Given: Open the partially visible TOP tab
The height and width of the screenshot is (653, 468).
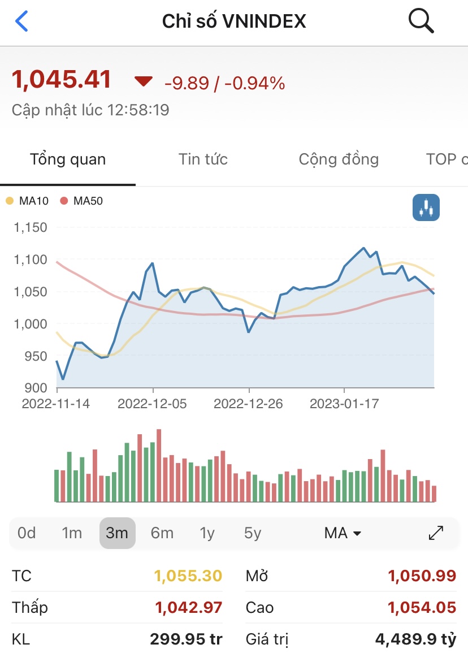Looking at the screenshot, I should tap(447, 159).
